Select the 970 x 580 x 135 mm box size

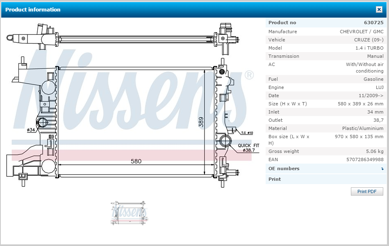point(359,137)
